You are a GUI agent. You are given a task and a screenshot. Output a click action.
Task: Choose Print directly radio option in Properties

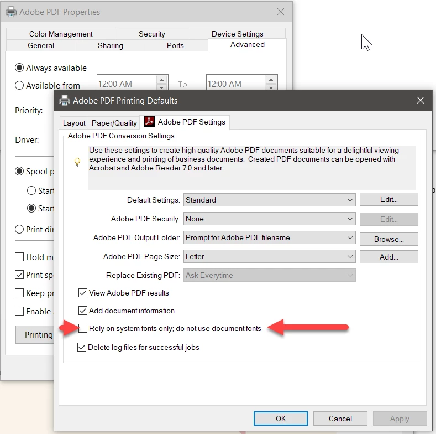coord(19,229)
